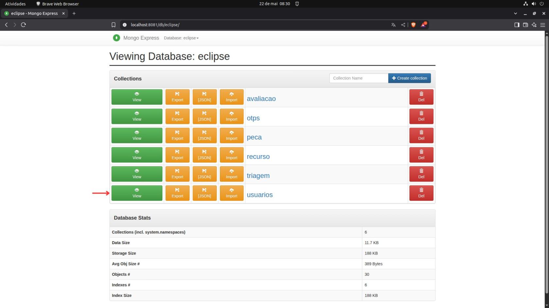Import into the peca collection
This screenshot has height=308, width=549.
[232, 135]
